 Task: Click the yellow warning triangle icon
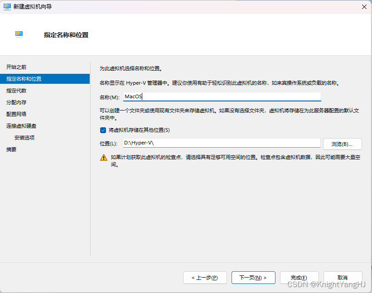104,158
